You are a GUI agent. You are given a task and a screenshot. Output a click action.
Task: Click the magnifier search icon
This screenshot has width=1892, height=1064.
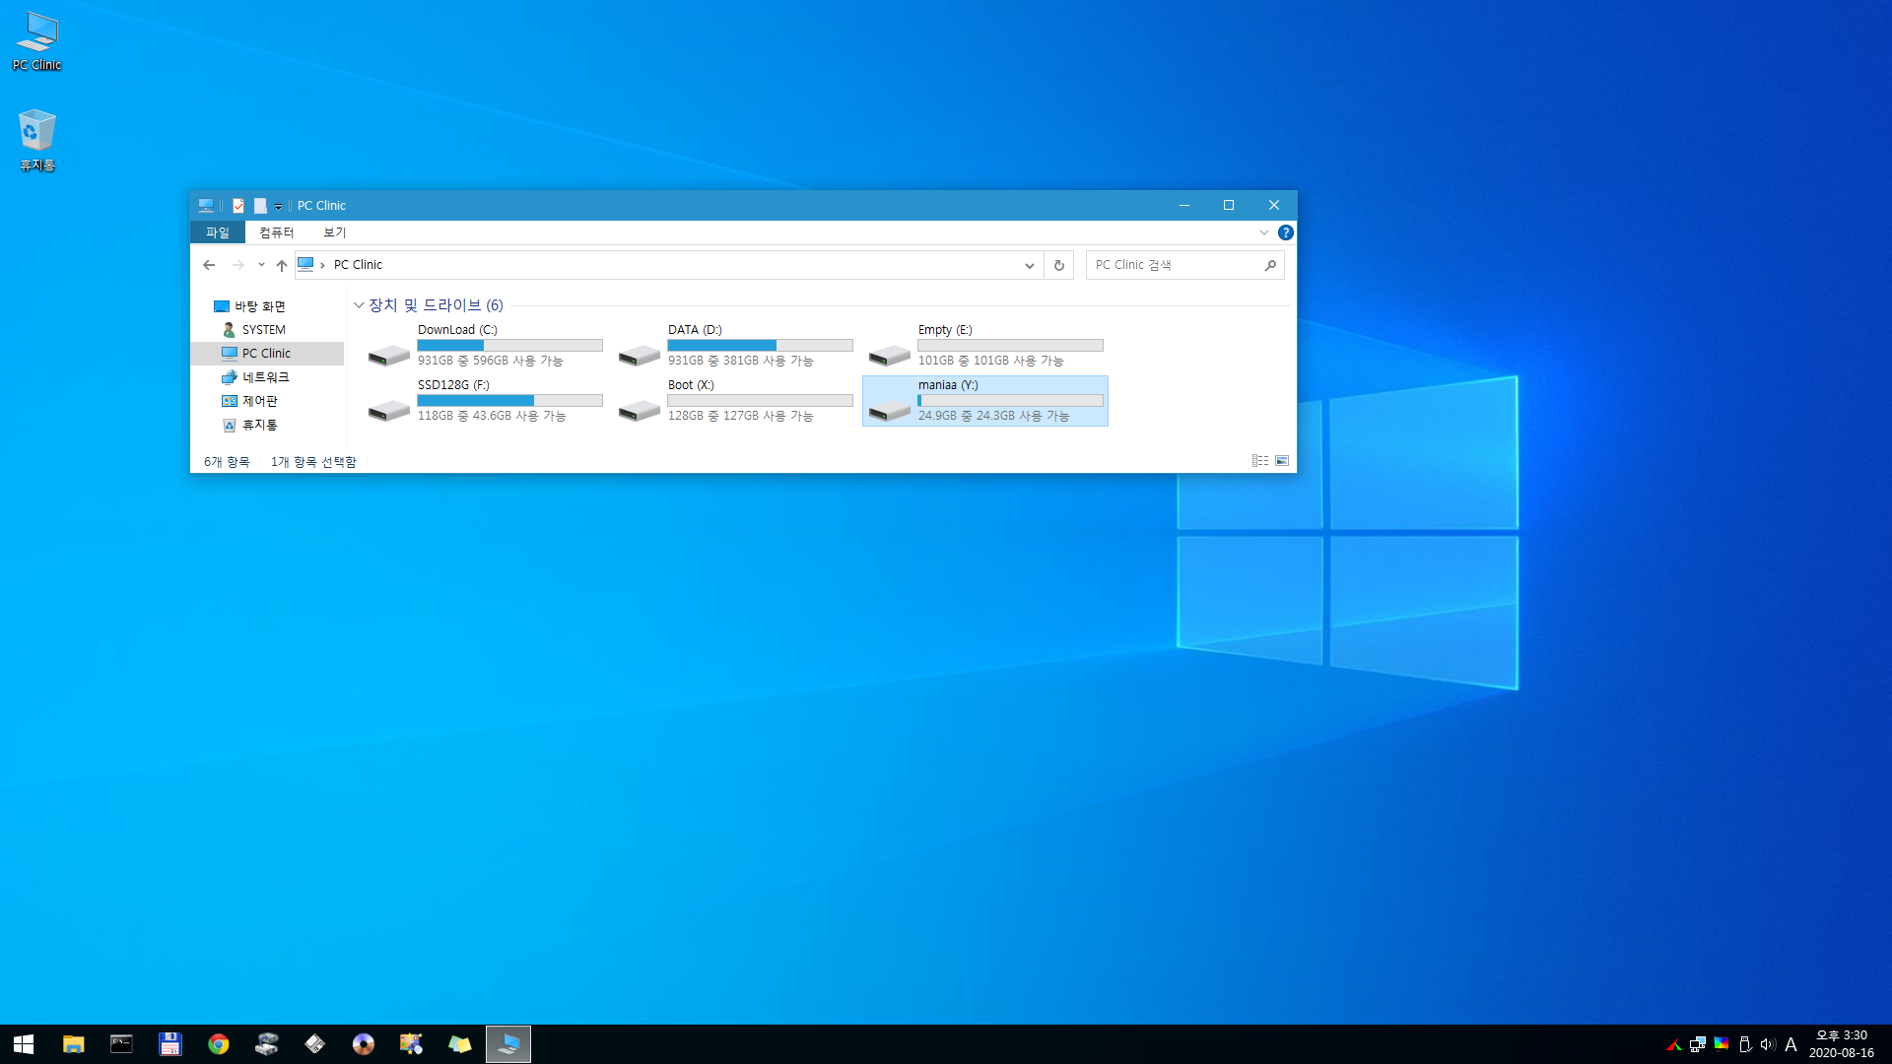tap(1270, 265)
